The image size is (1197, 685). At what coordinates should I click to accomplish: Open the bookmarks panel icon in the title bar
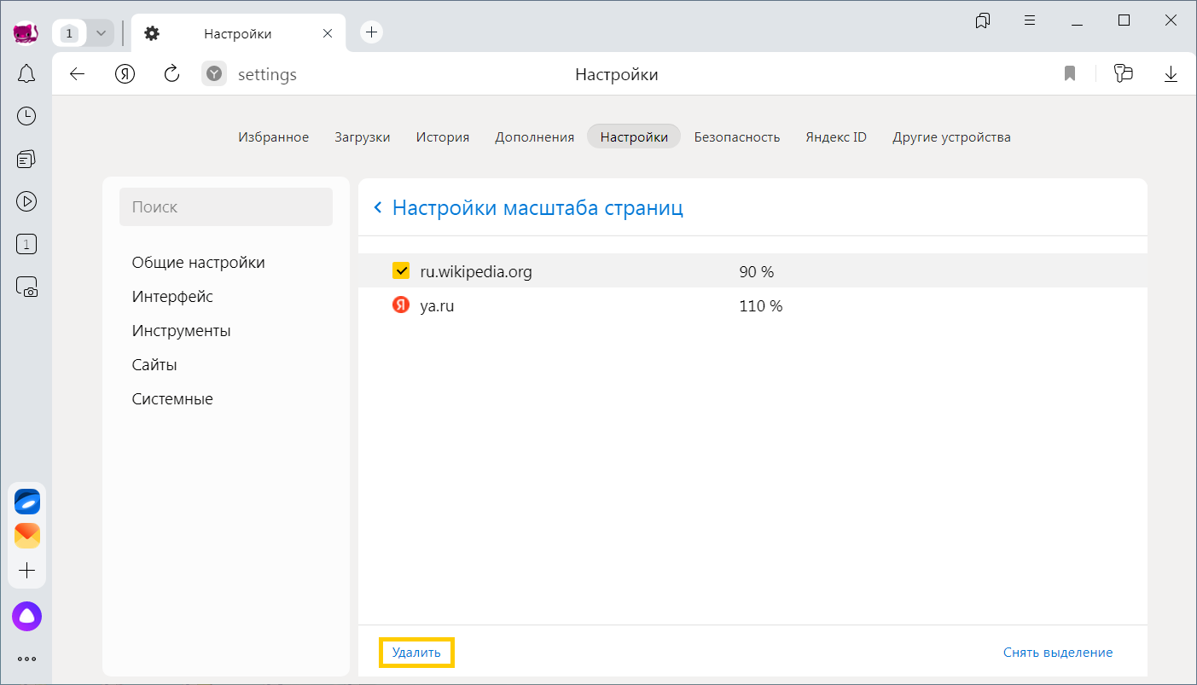[x=983, y=20]
